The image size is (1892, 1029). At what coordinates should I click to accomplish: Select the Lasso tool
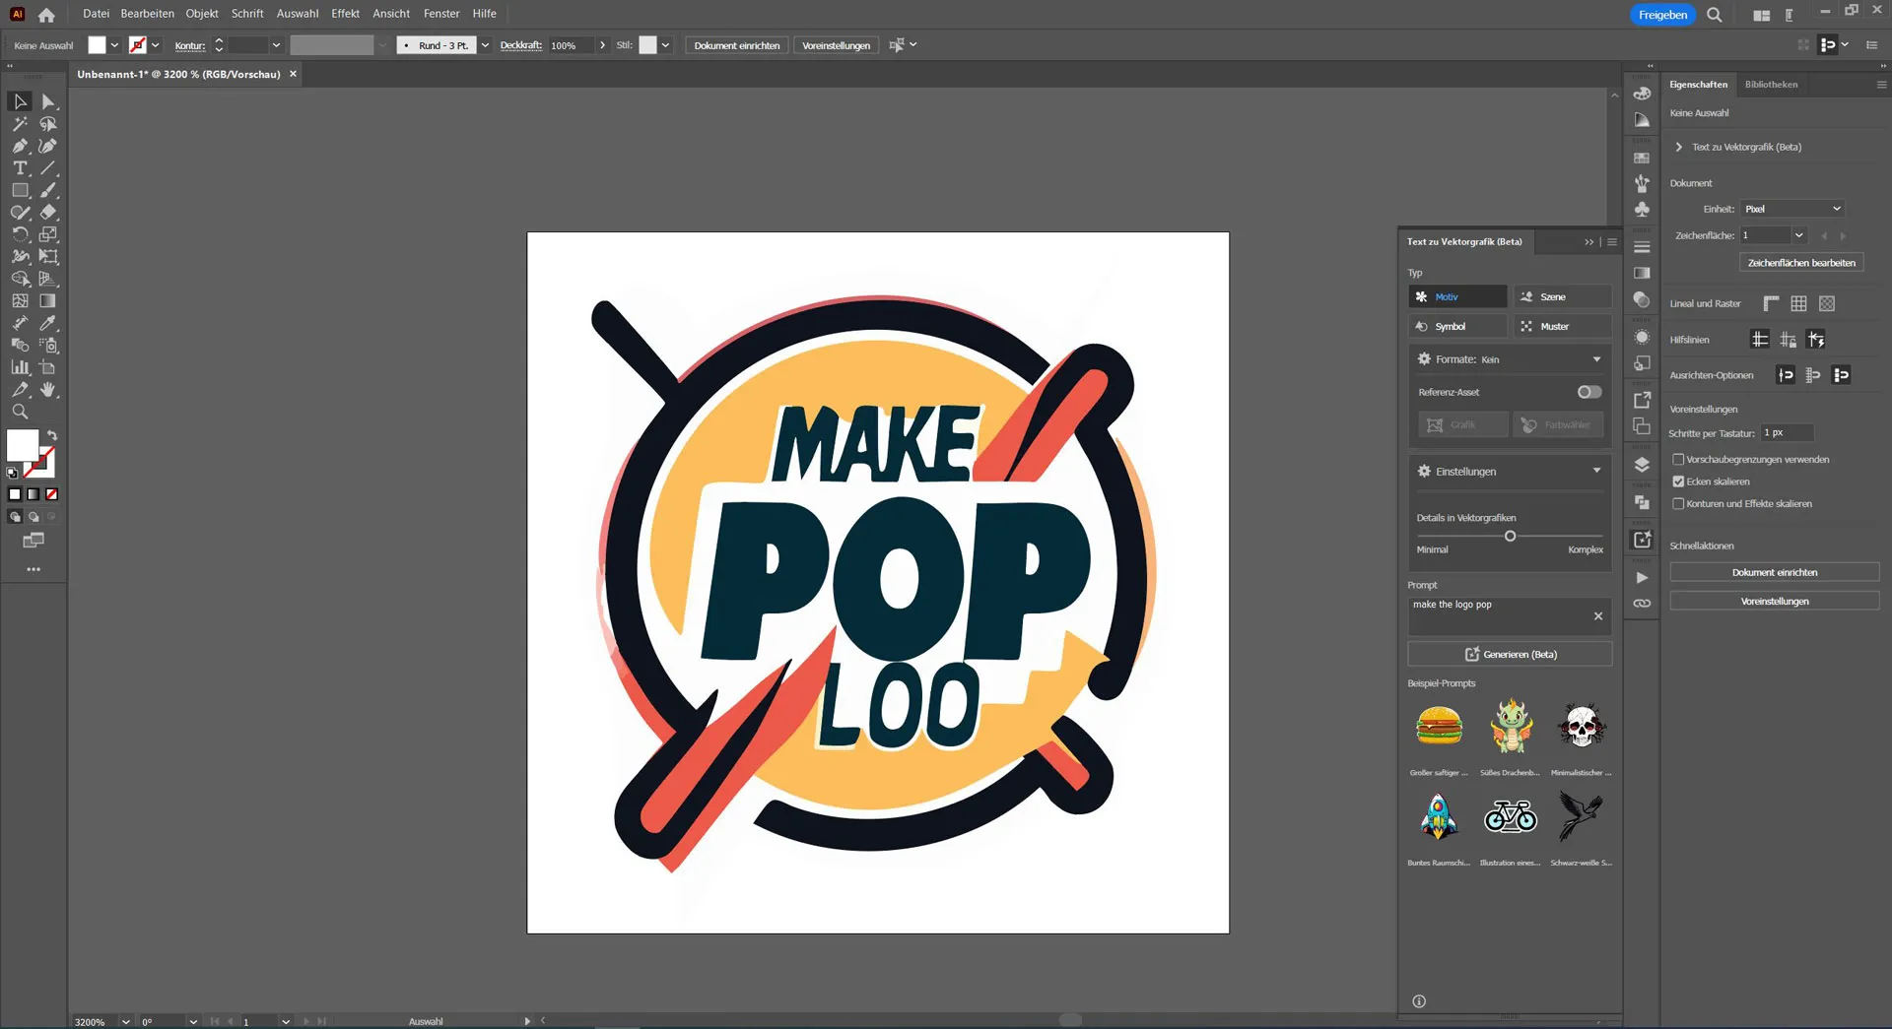[x=48, y=124]
